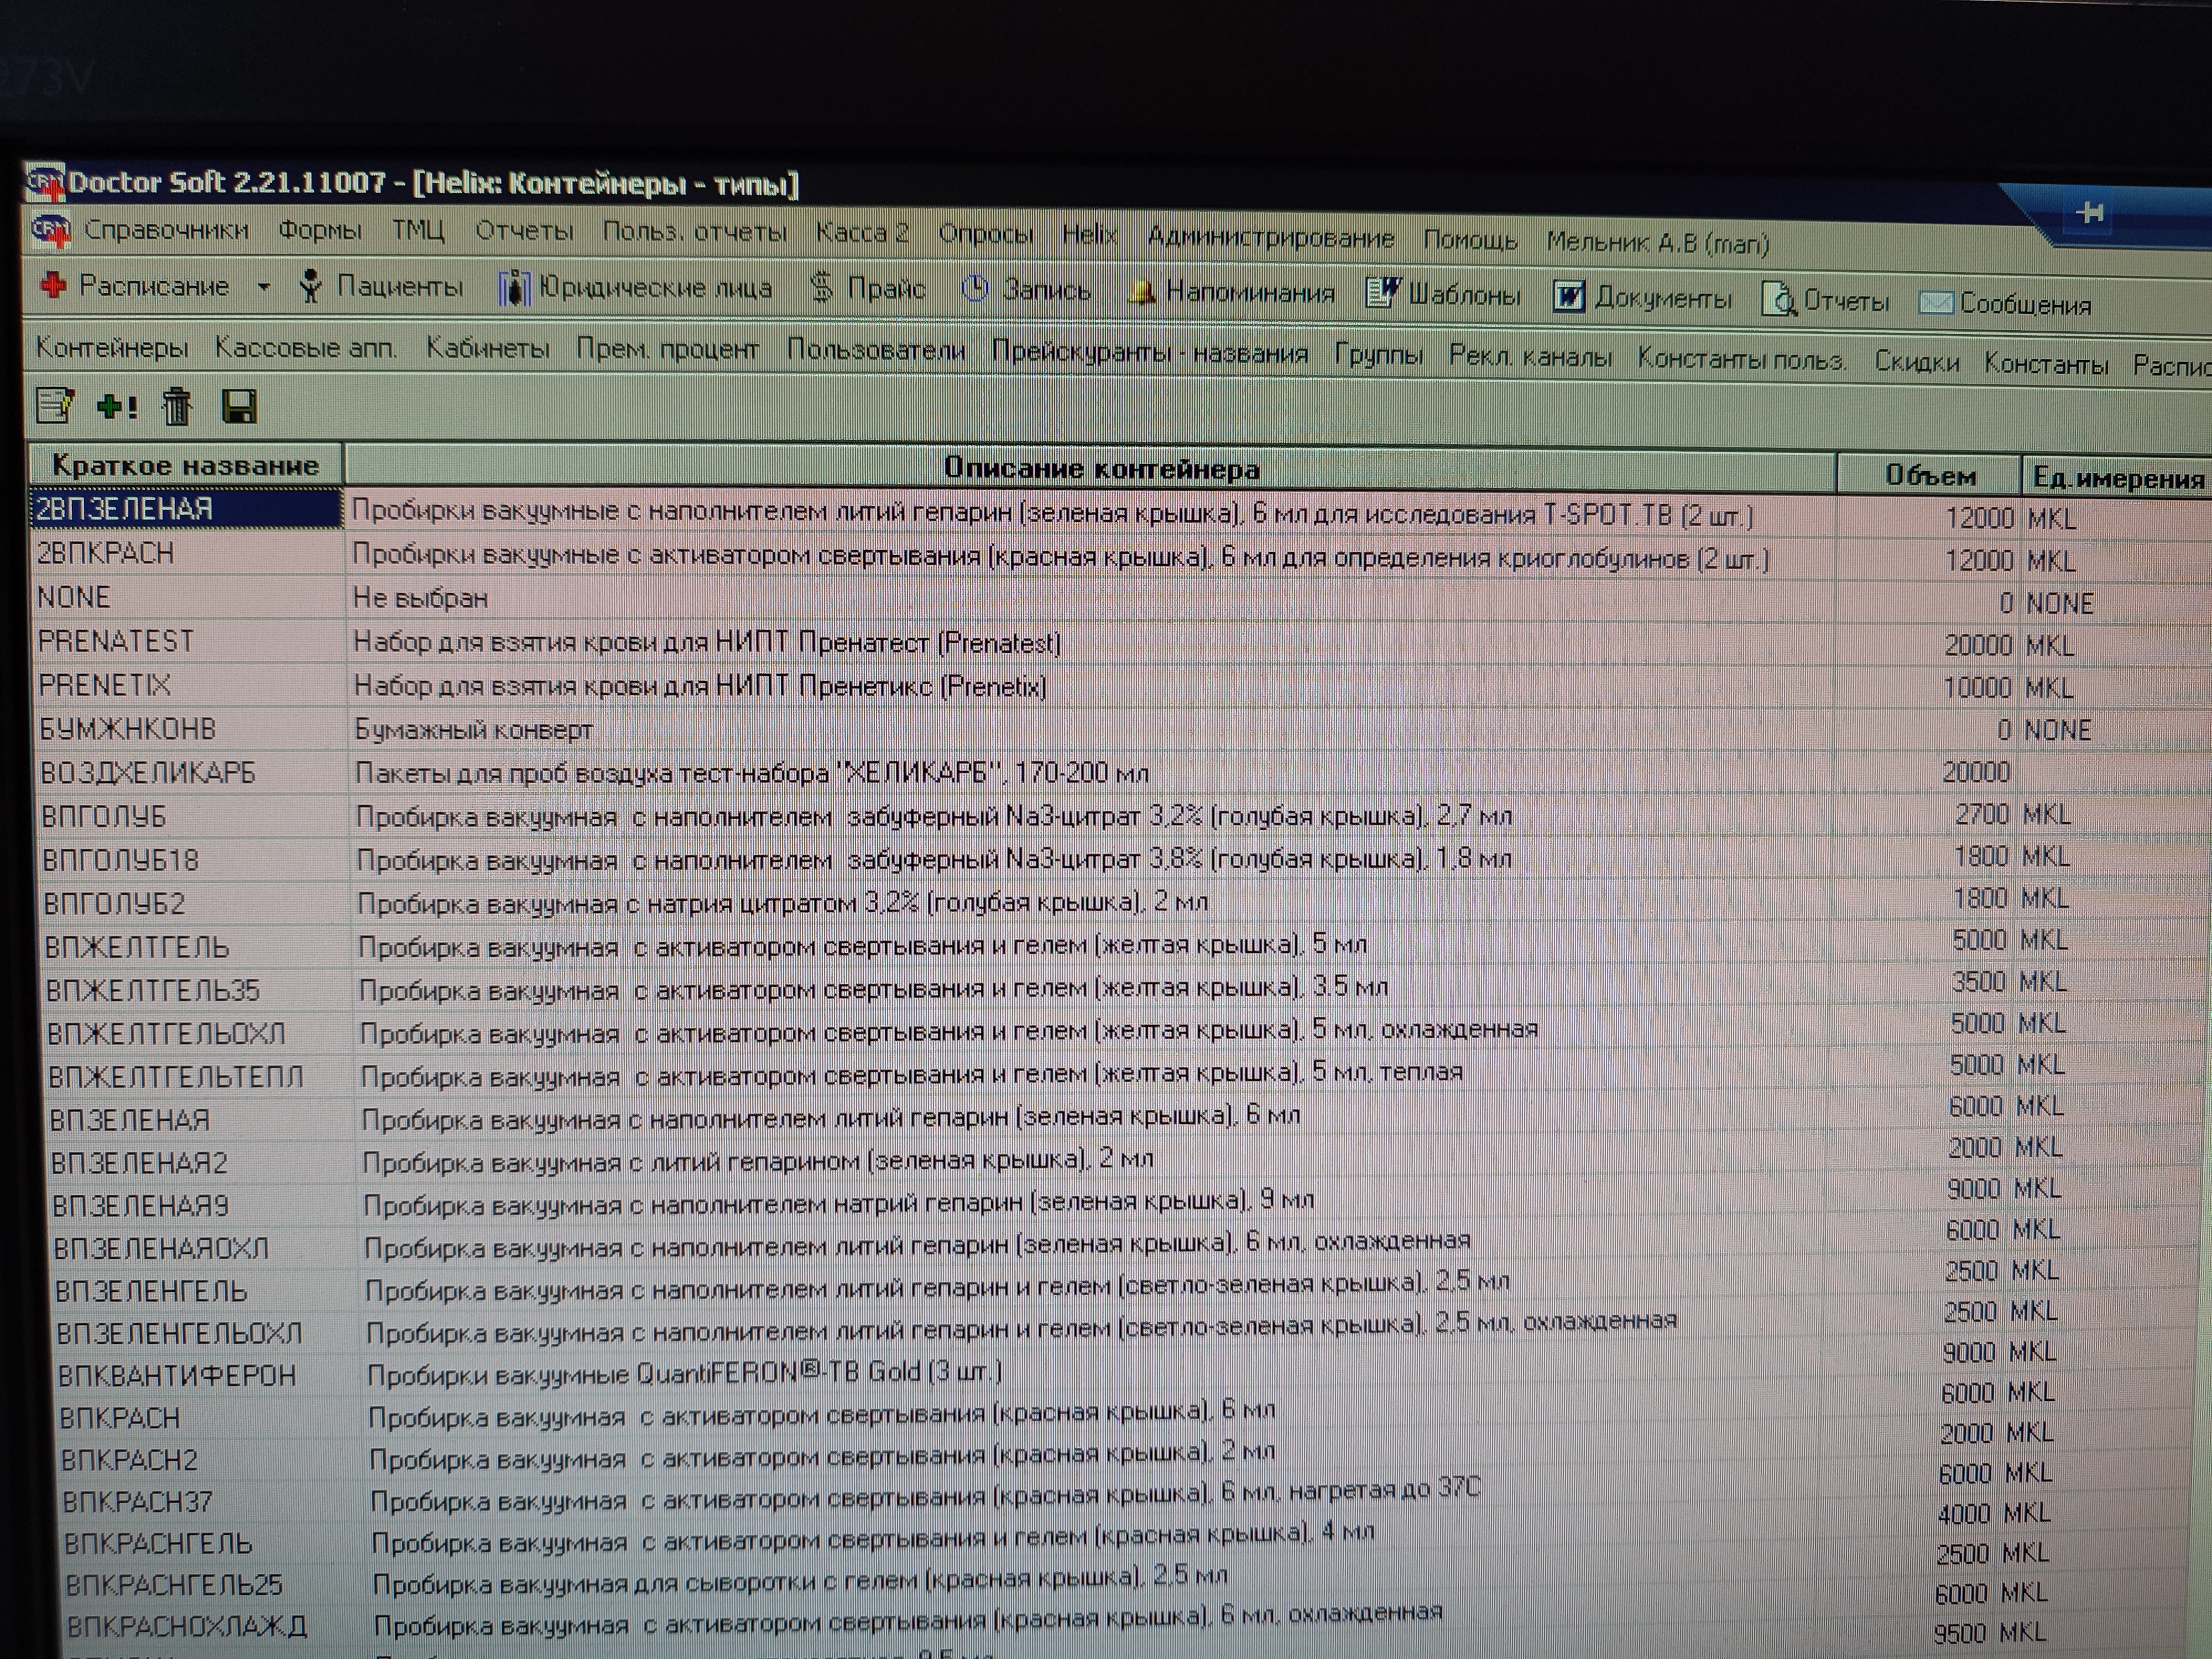Click the trash can delete icon
Image resolution: width=2212 pixels, height=1659 pixels.
[x=178, y=406]
